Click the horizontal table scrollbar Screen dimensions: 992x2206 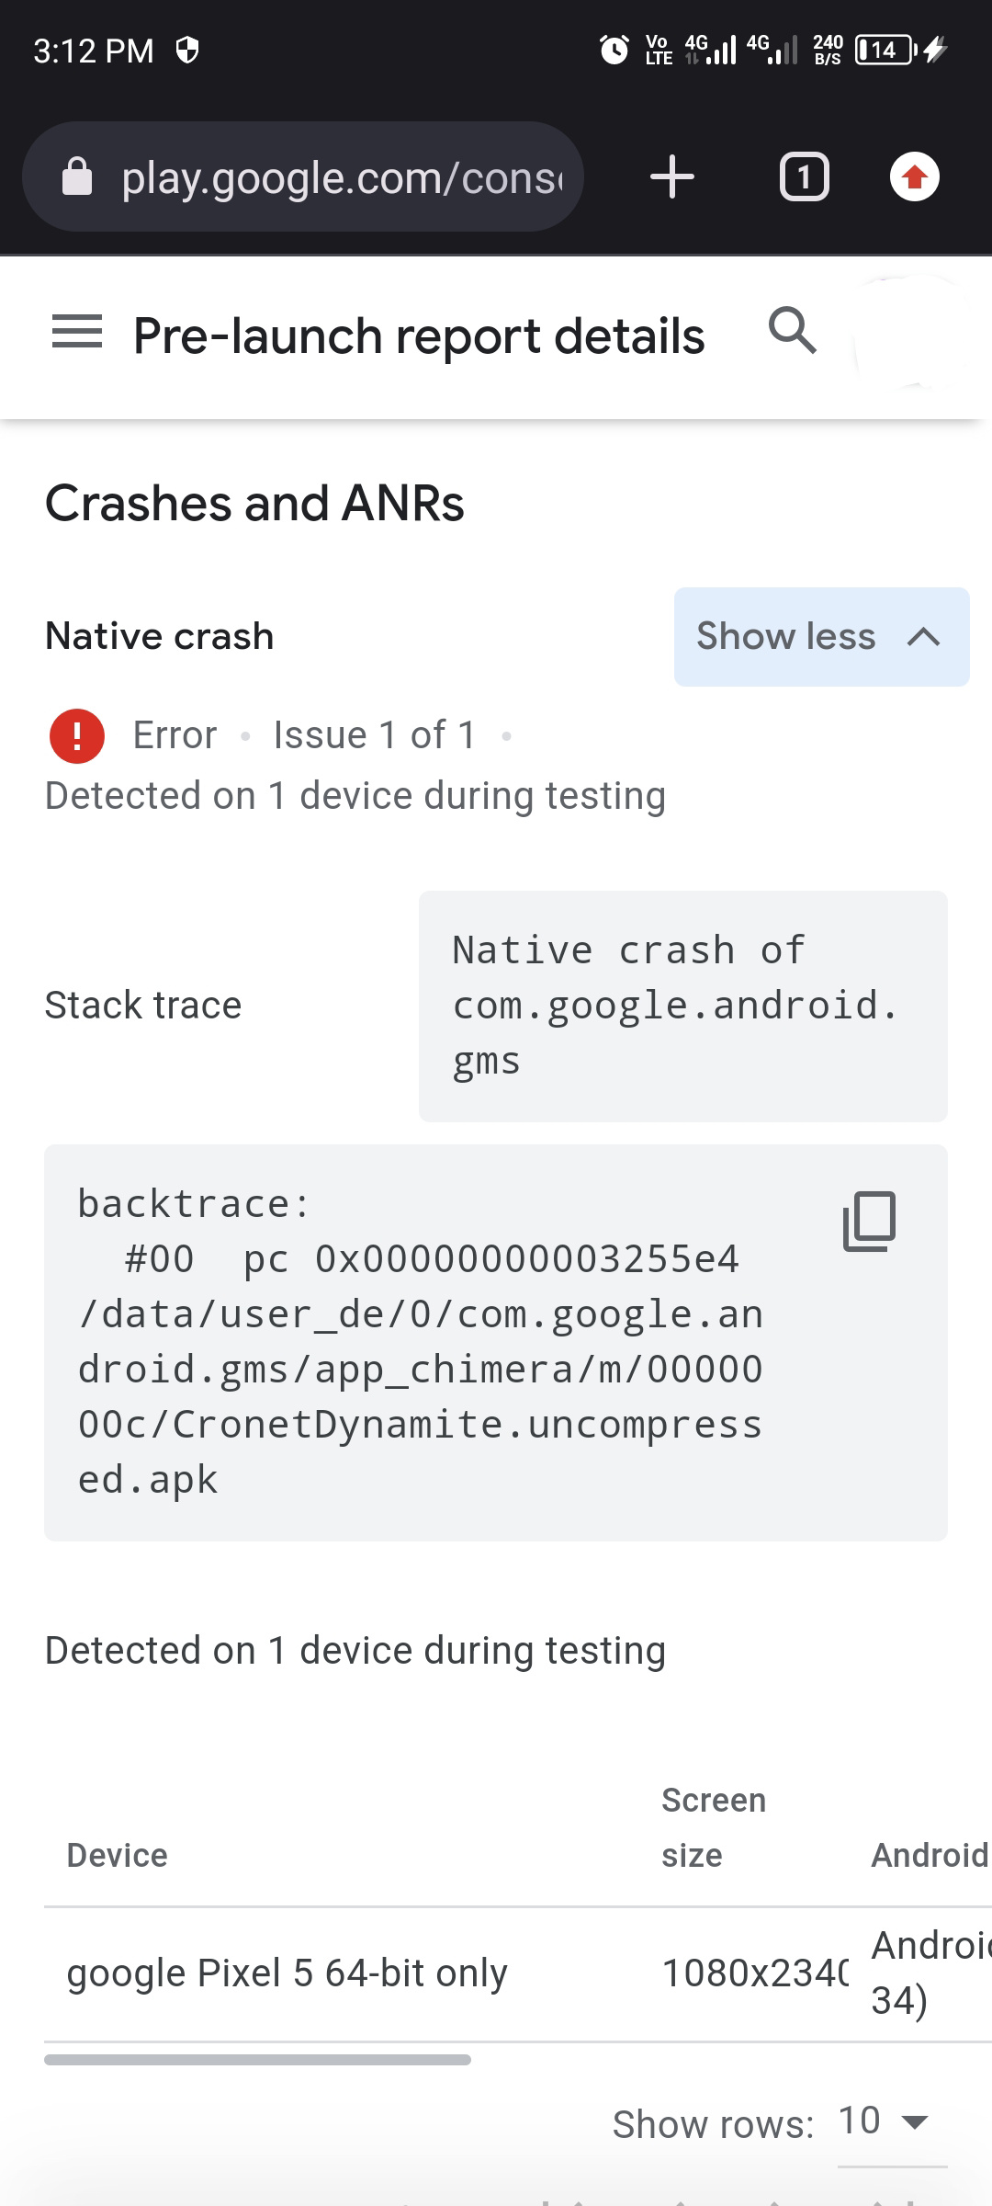pyautogui.click(x=257, y=2060)
